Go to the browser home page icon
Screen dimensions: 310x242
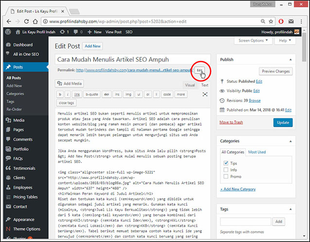click(35, 21)
